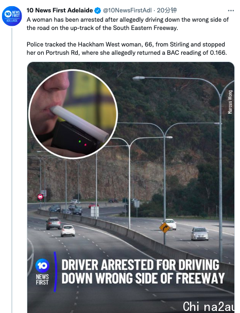The height and width of the screenshot is (313, 240).
Task: Open the circular breathalyzer inset photo
Action: [73, 114]
